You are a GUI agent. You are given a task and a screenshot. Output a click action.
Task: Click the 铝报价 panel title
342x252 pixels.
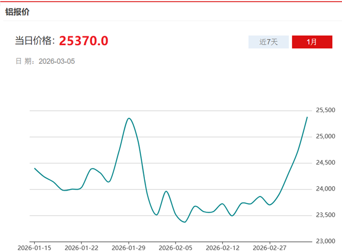[17, 12]
